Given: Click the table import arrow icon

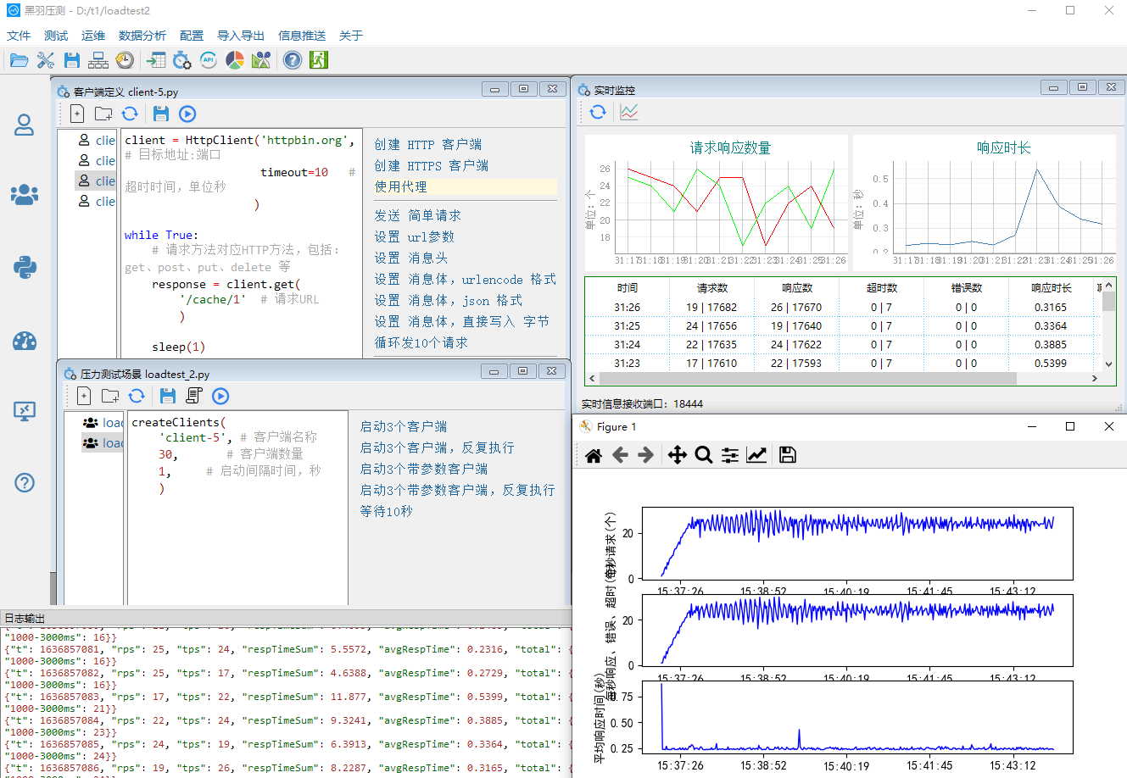Looking at the screenshot, I should (156, 60).
